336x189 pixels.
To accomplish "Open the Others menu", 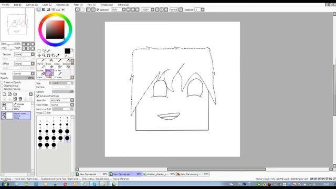I will 123,5.
